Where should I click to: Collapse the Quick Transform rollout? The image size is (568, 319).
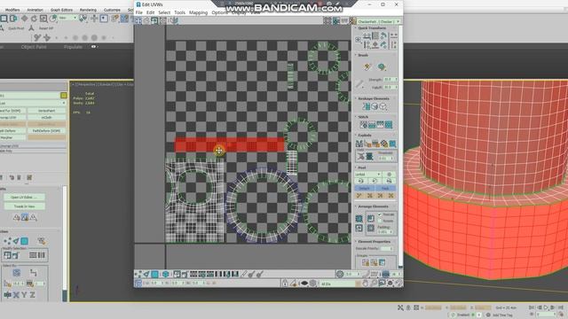tap(372, 27)
